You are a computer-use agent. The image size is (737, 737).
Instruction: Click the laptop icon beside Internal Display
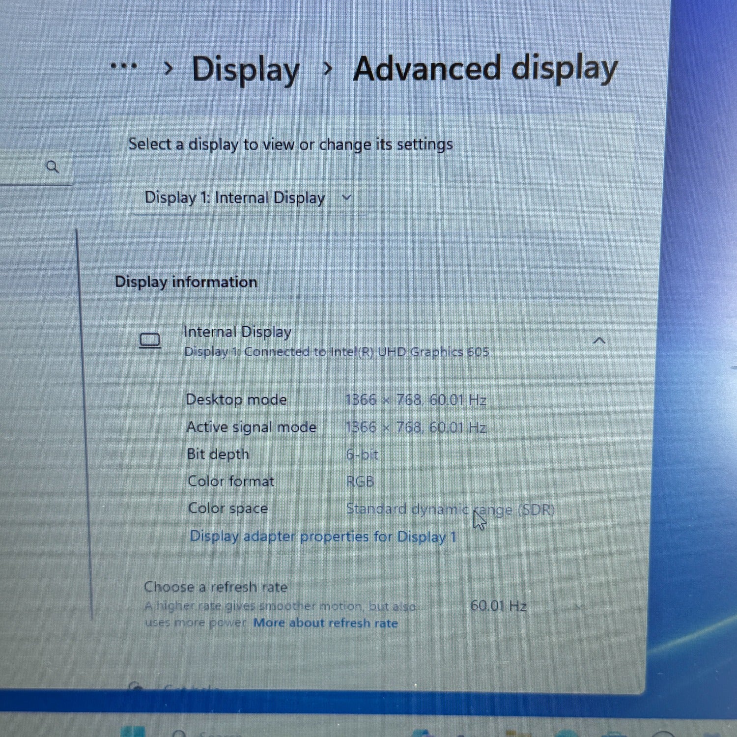pos(150,340)
